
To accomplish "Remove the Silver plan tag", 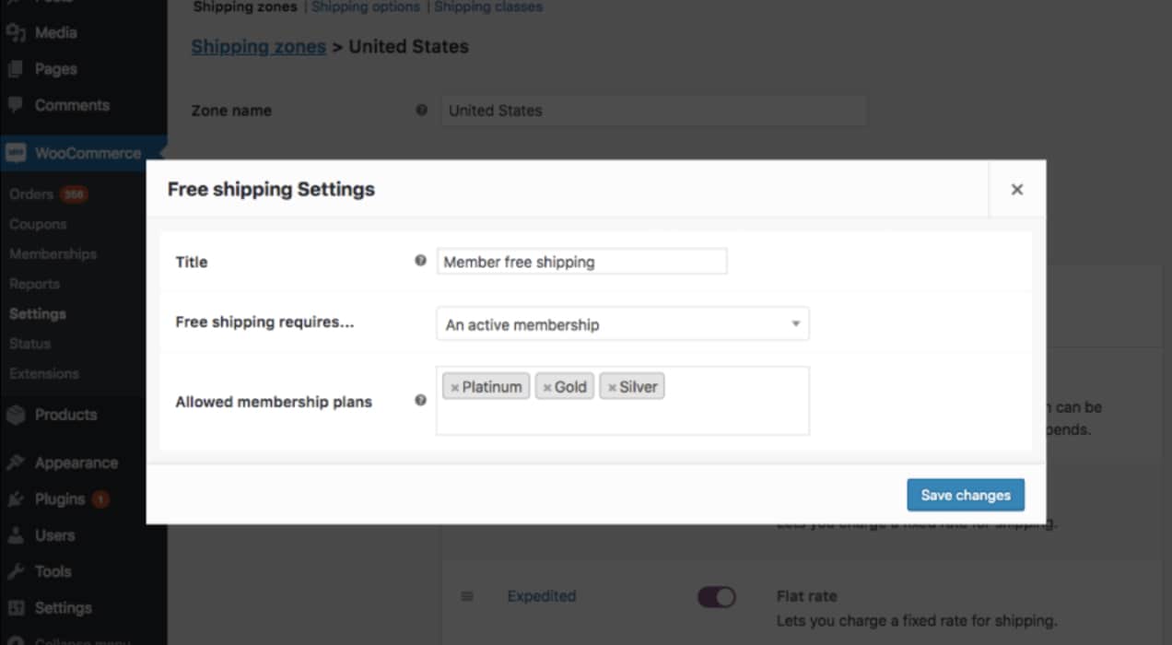I will [x=612, y=388].
